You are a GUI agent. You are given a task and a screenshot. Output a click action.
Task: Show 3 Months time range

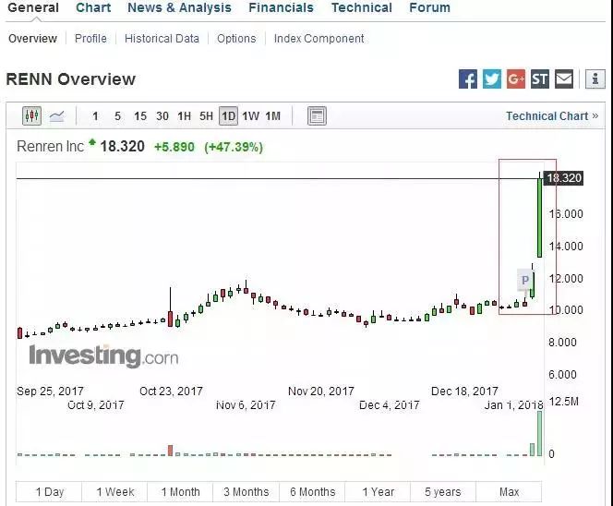pos(246,492)
